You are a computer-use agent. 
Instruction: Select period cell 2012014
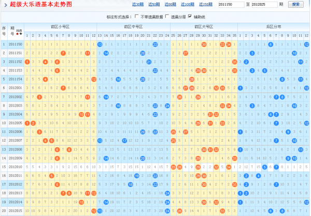[x=16, y=202]
